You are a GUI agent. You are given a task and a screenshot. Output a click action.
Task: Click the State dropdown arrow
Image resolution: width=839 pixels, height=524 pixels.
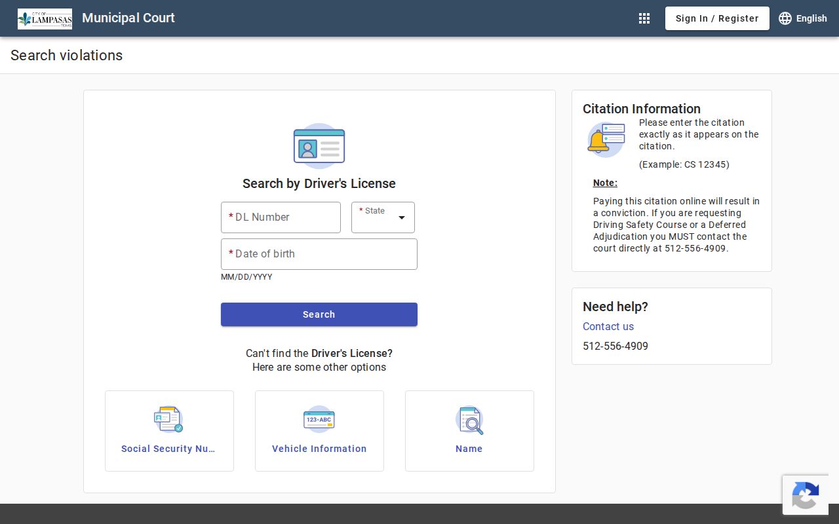coord(402,217)
